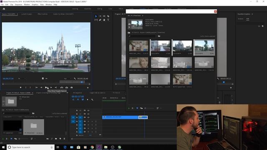This screenshot has height=150, width=267.
Task: Switch floating Bin panel to List View
Action: [133, 108]
